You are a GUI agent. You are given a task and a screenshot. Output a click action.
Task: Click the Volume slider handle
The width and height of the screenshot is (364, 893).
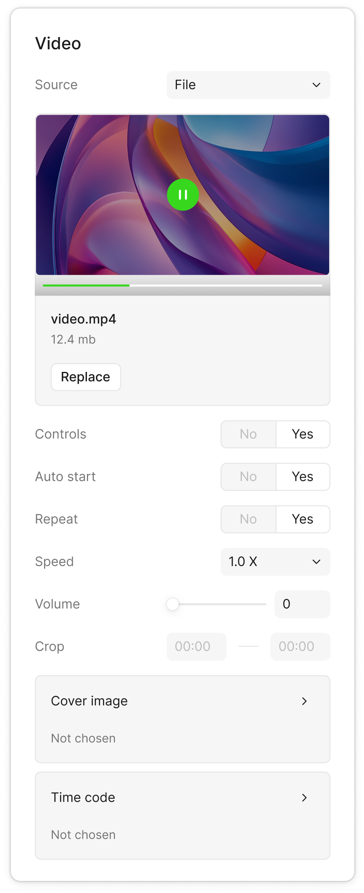[173, 604]
